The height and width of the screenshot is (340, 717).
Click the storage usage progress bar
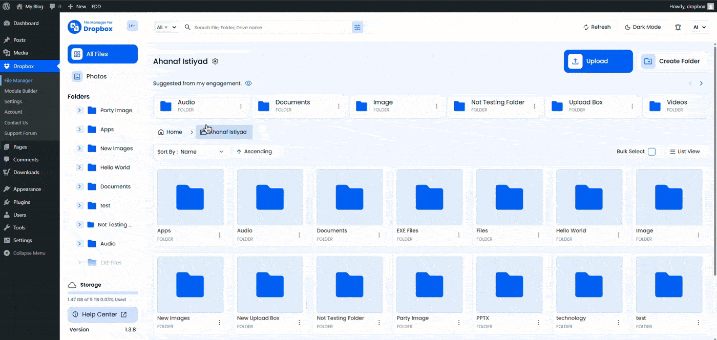click(x=102, y=292)
